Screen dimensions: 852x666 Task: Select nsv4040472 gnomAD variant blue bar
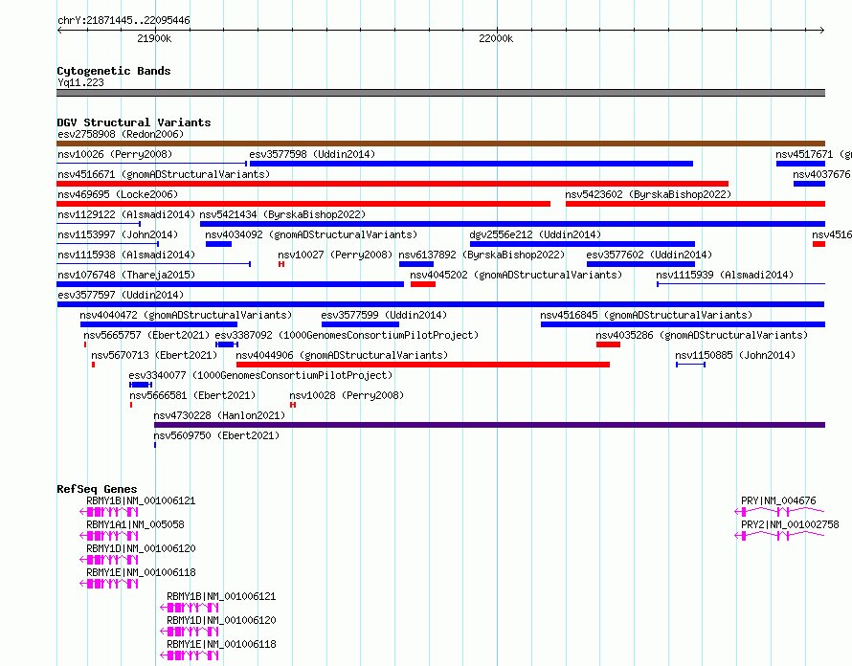[x=159, y=324]
